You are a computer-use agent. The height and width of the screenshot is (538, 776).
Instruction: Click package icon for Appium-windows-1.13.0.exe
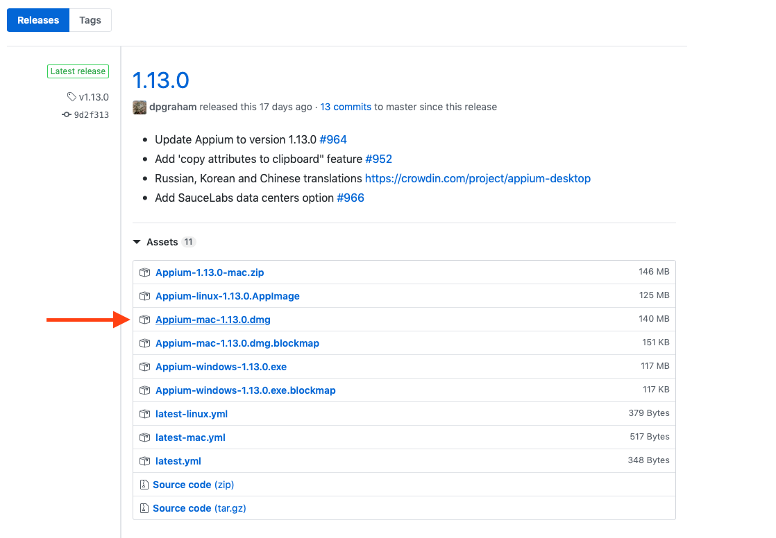(x=144, y=367)
